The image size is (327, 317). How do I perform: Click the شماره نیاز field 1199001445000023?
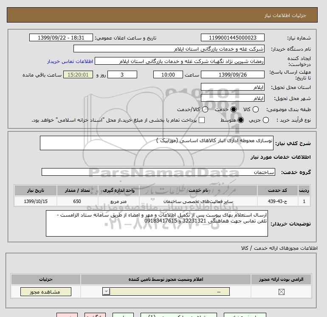(x=233, y=37)
